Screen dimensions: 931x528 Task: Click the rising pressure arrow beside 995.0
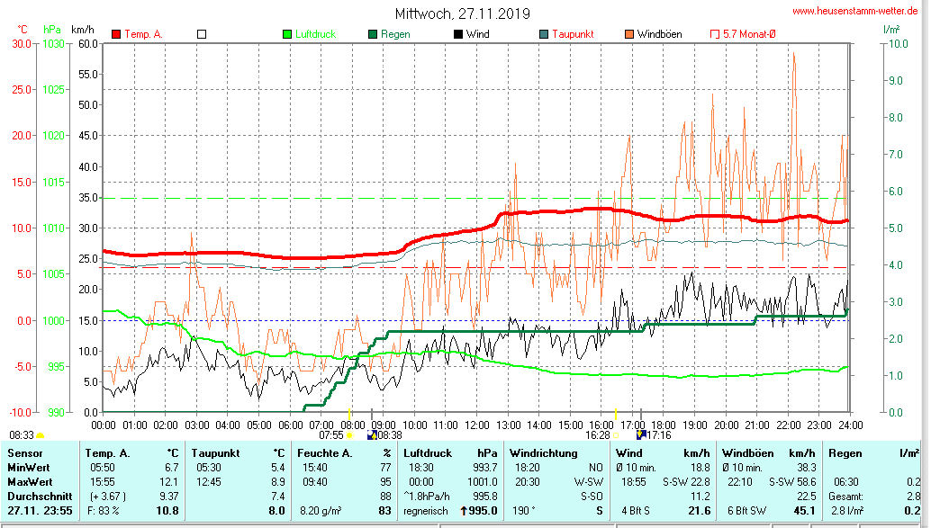click(463, 511)
